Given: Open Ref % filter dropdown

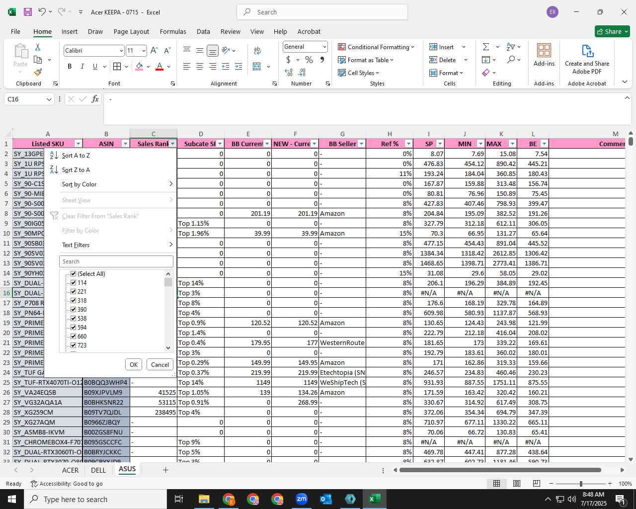Looking at the screenshot, I should pos(408,144).
